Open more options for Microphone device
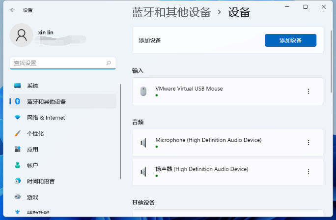 308,143
